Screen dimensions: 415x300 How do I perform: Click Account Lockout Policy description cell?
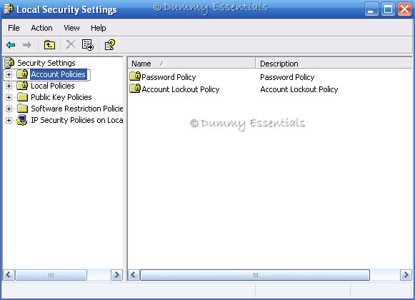[299, 89]
